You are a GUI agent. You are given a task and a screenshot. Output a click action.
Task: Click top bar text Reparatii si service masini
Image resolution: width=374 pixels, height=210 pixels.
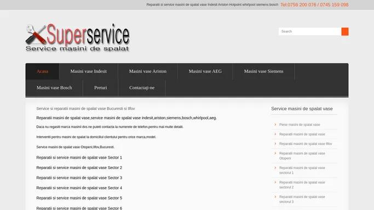212,5
